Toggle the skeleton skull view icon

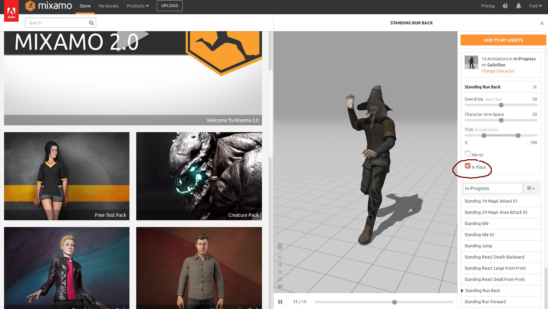pyautogui.click(x=280, y=247)
